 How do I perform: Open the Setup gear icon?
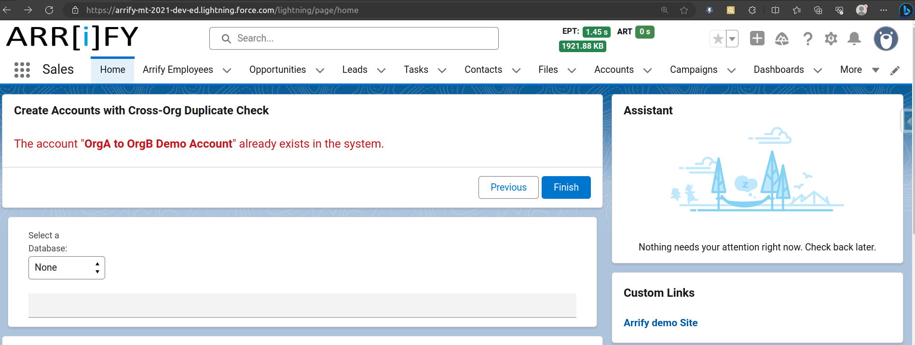(831, 39)
